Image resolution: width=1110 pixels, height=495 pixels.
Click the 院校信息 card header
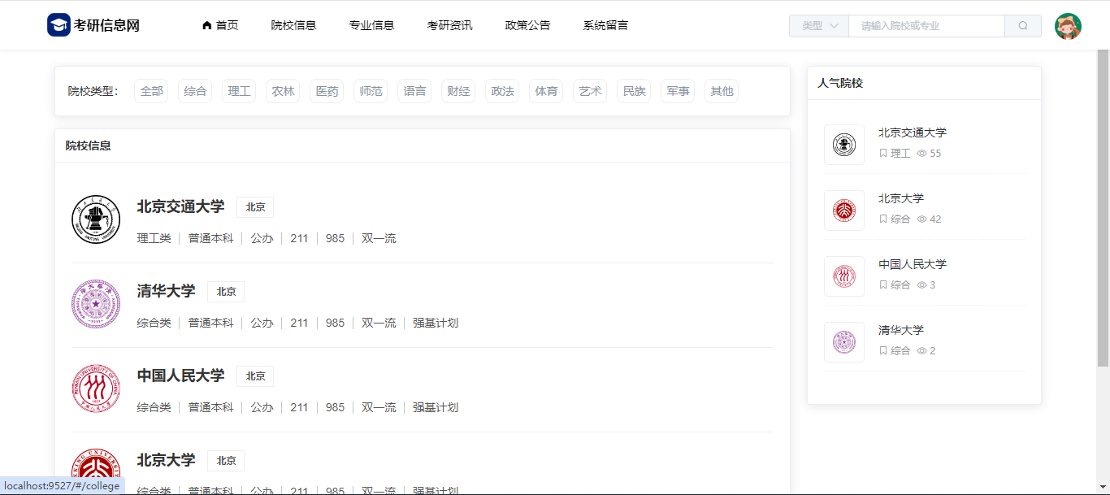(423, 145)
